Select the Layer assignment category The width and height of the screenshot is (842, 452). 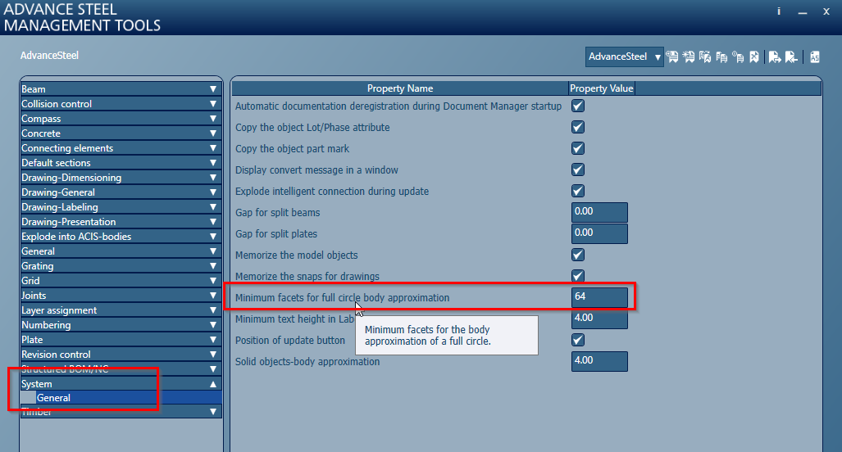coord(121,310)
